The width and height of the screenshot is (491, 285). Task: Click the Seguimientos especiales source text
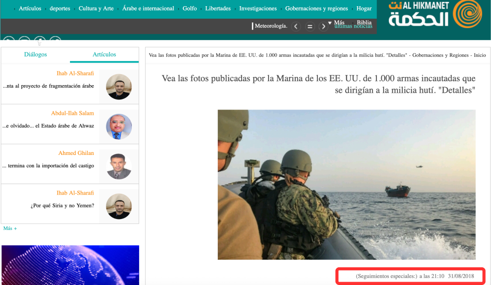coord(386,276)
